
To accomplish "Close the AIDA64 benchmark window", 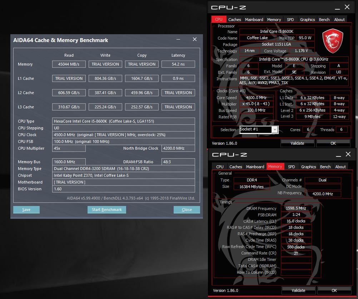I will pos(195,39).
